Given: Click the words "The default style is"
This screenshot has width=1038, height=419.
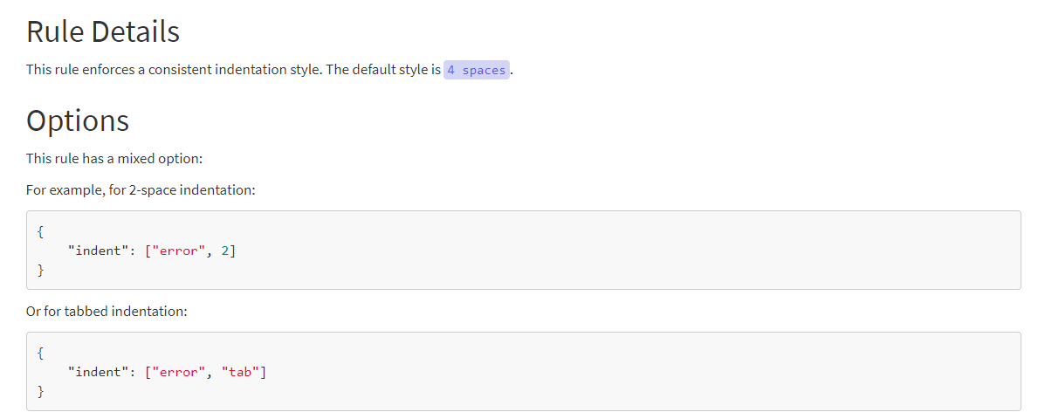Looking at the screenshot, I should click(384, 70).
